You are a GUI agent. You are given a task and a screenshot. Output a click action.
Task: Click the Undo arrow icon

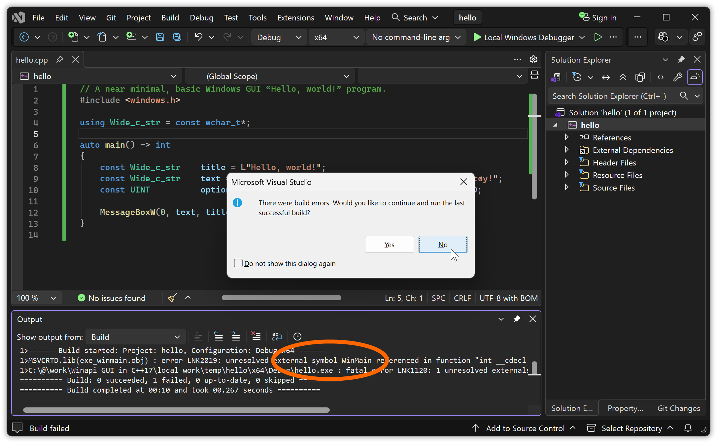click(x=198, y=37)
